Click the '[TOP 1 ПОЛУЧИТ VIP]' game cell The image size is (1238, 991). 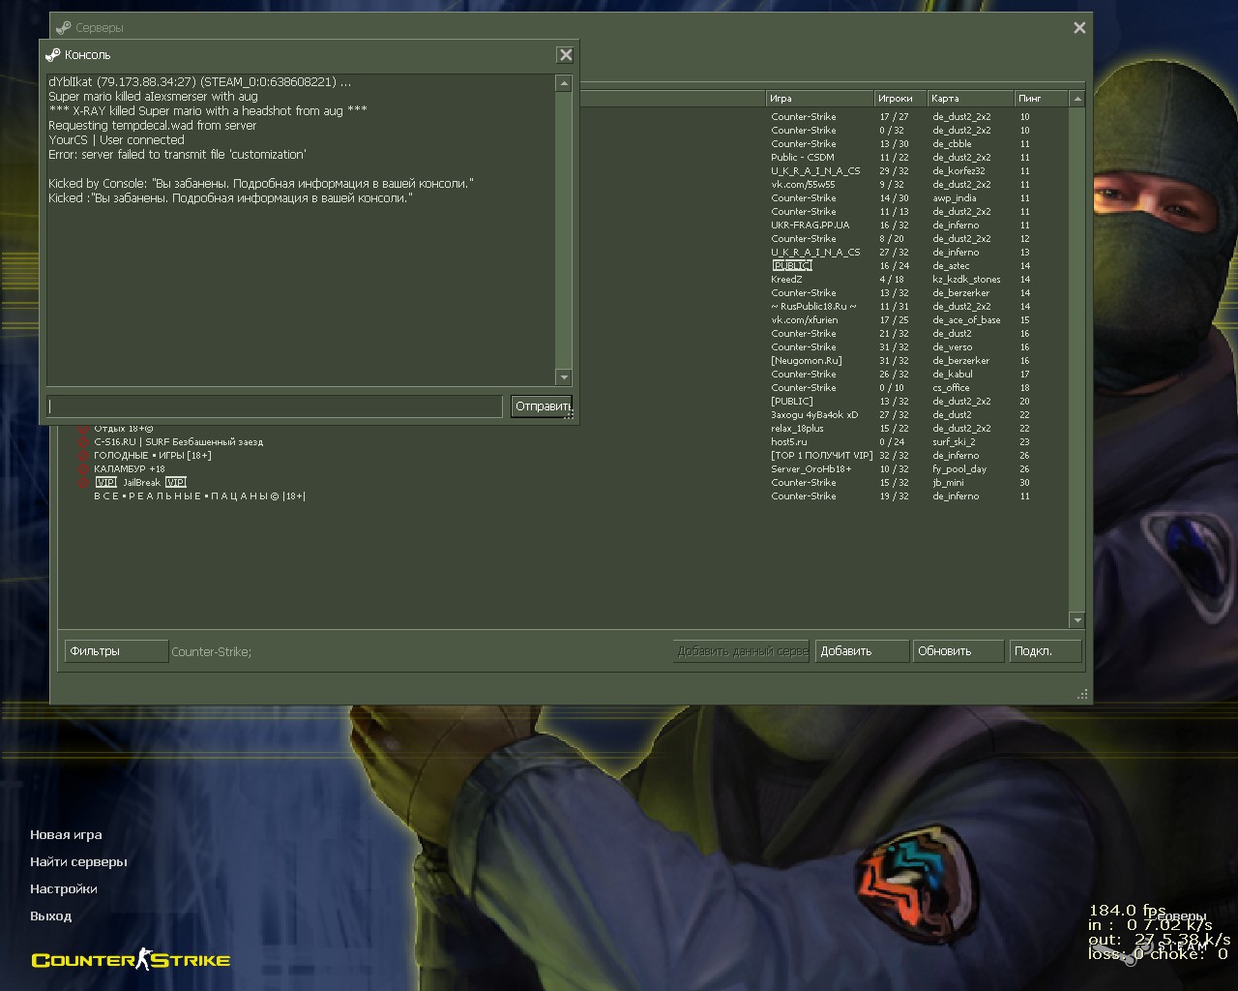(x=822, y=456)
